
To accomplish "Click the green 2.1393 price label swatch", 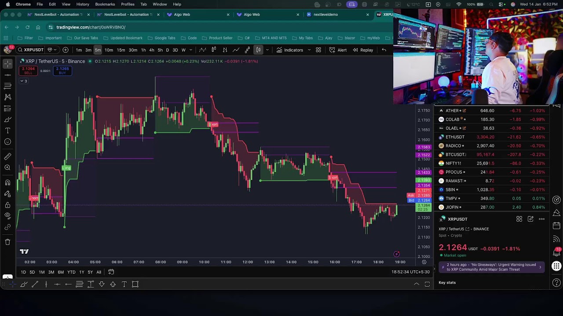I will click(424, 180).
